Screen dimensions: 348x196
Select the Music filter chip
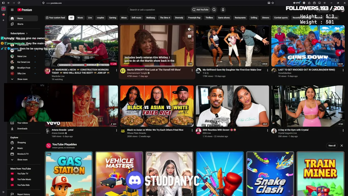click(x=80, y=18)
